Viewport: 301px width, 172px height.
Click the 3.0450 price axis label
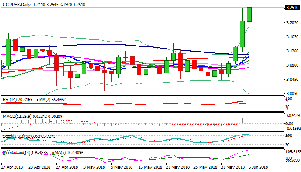(292, 80)
